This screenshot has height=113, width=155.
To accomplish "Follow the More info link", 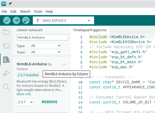I will click(x=24, y=94).
